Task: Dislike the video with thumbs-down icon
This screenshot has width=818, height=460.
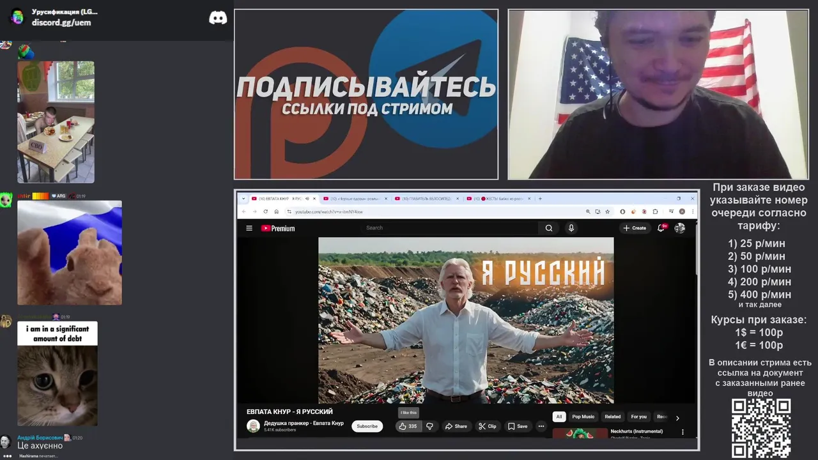Action: point(429,426)
